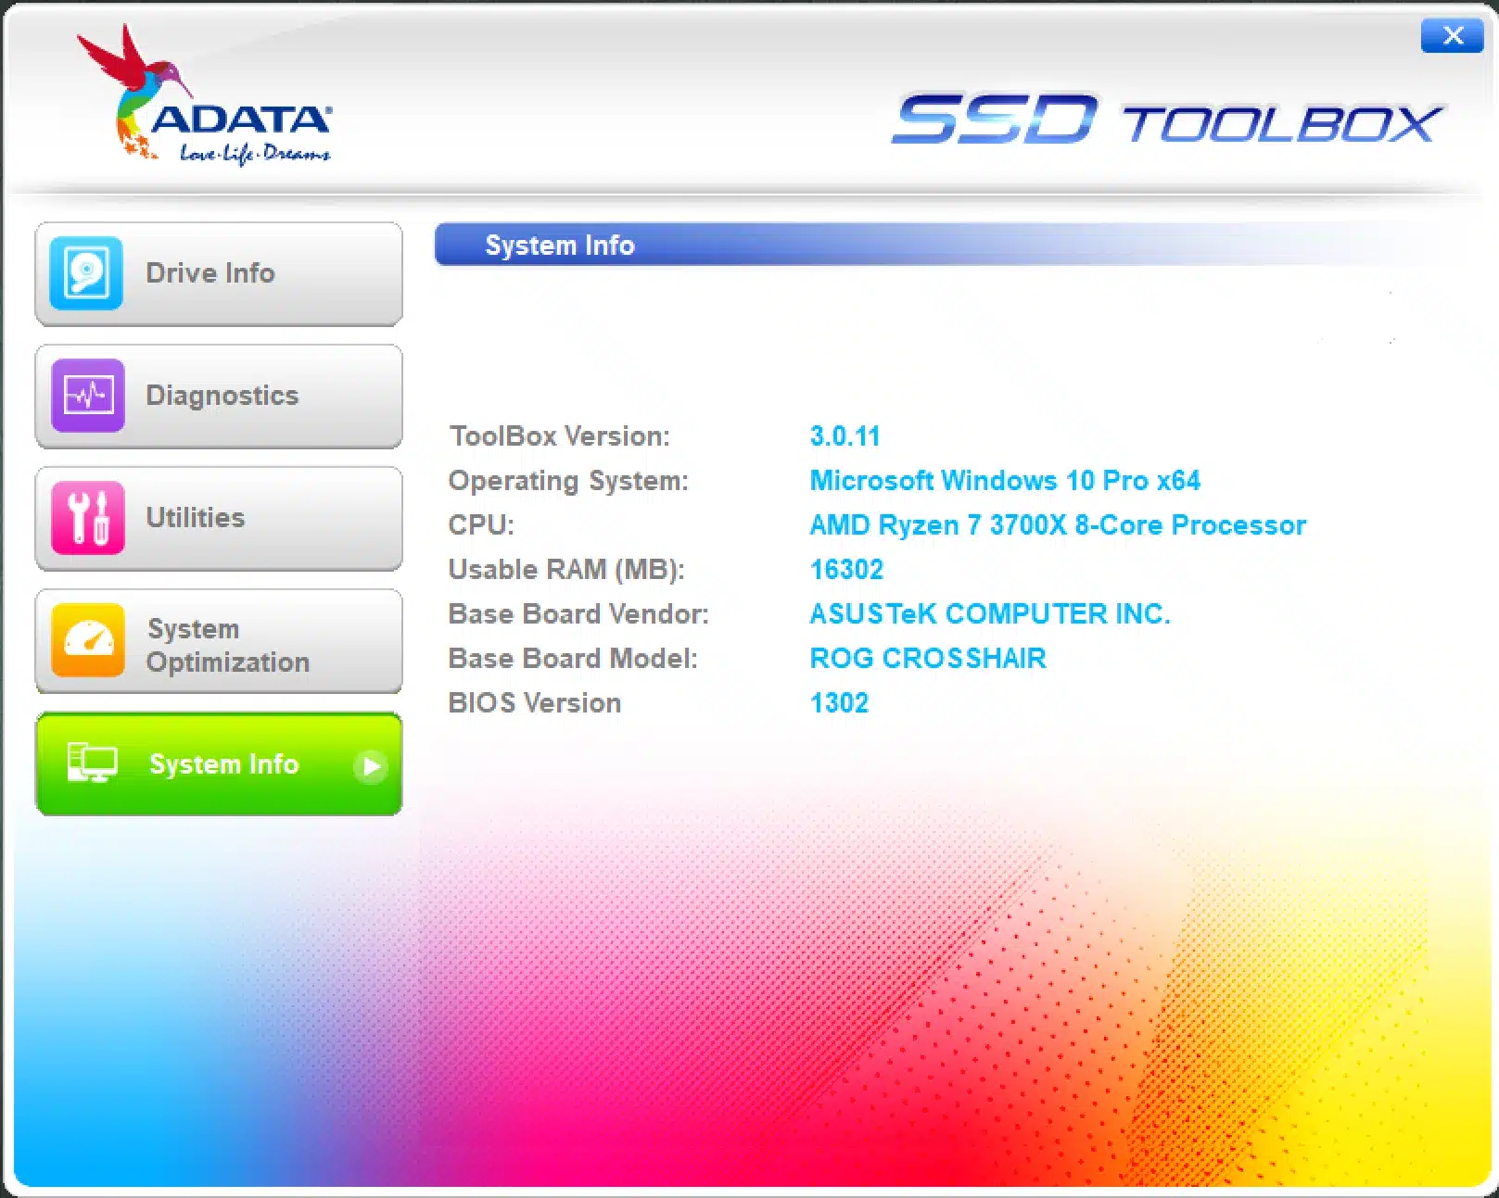Select the AMD Ryzen 7 3700X CPU value
This screenshot has width=1499, height=1198.
[x=1058, y=525]
